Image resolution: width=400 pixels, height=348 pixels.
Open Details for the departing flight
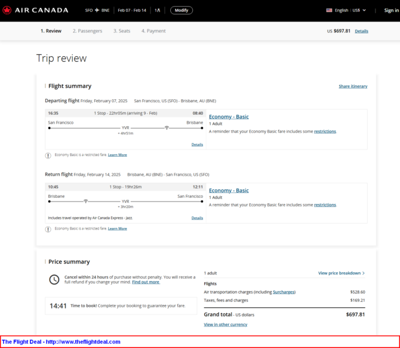click(x=197, y=145)
